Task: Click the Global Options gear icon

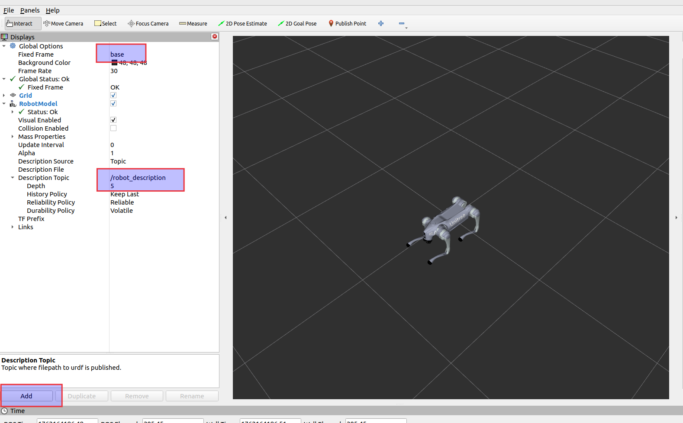Action: click(13, 46)
